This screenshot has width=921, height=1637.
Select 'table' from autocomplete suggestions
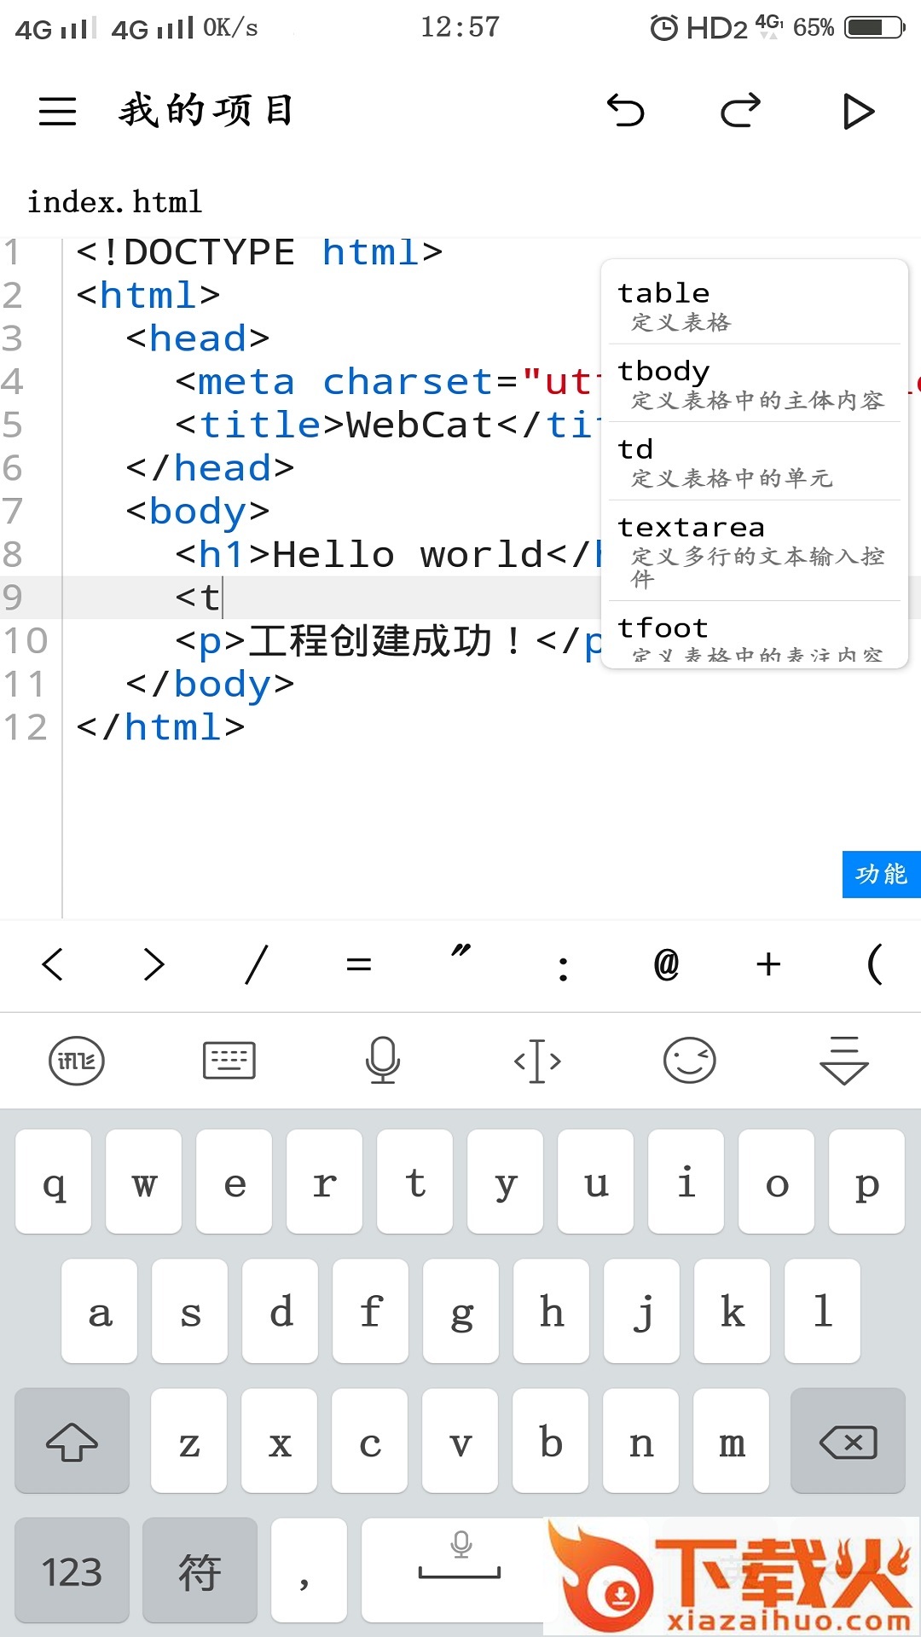click(x=754, y=304)
